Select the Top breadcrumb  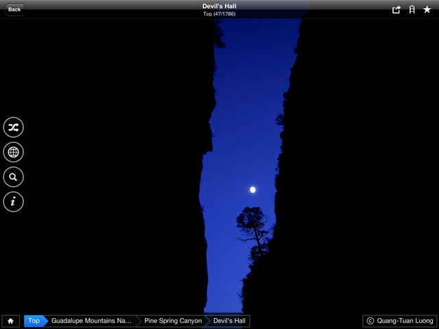point(34,321)
